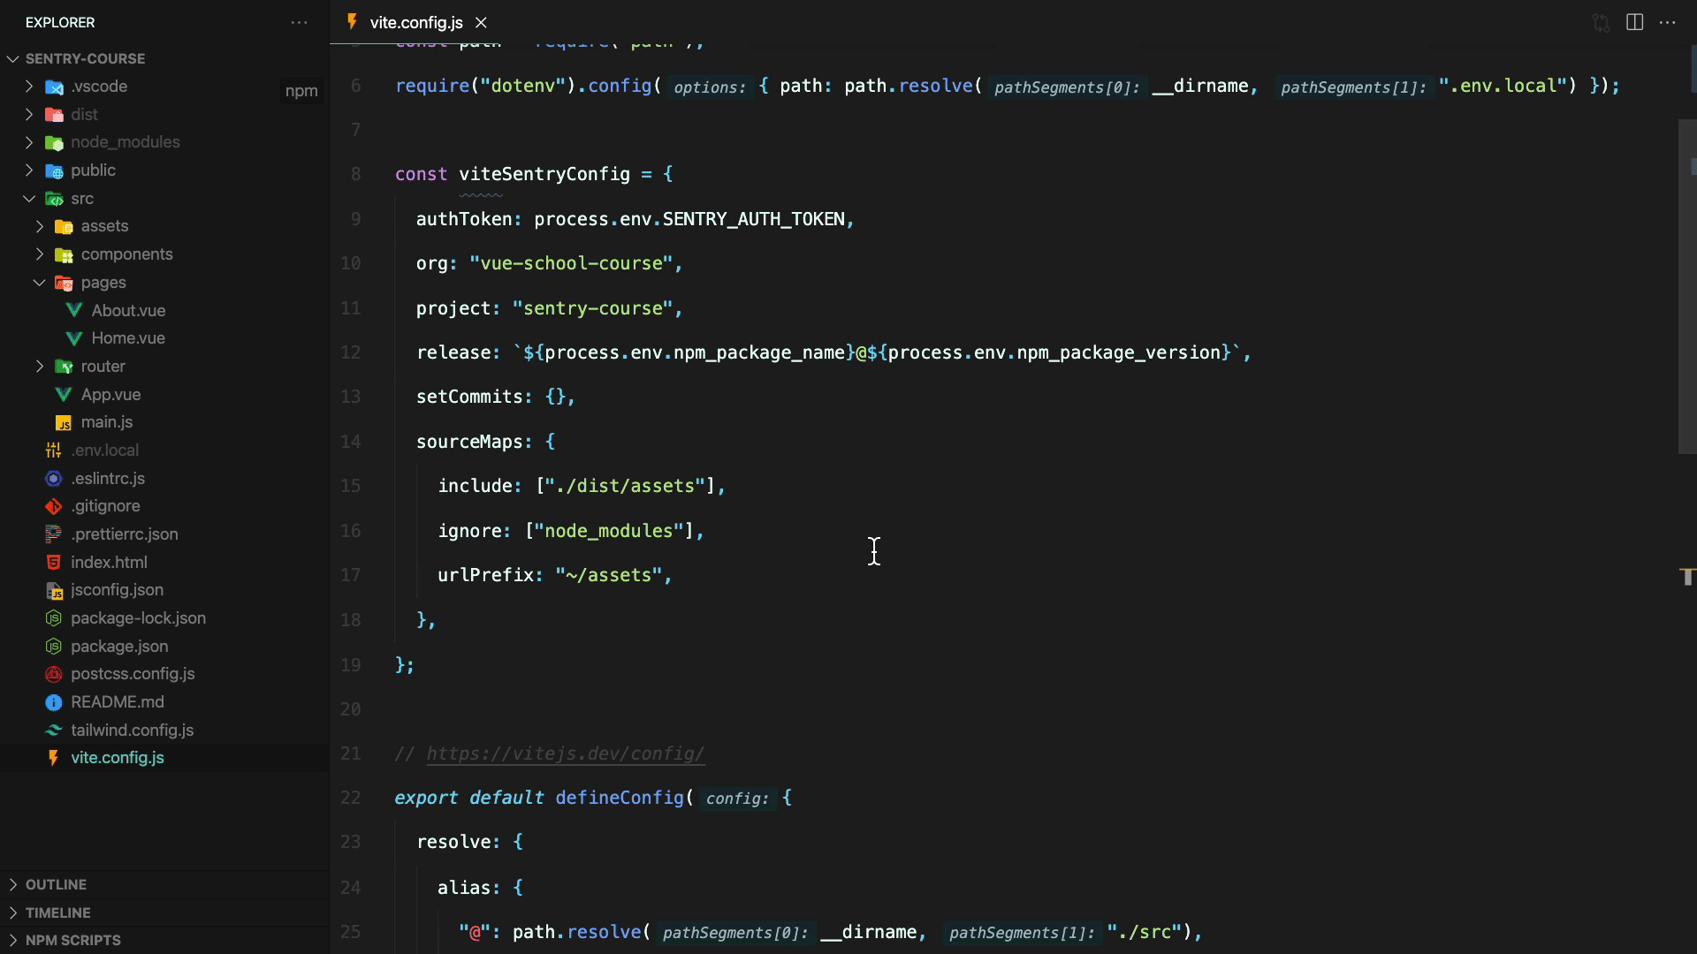Click line number 12 in the gutter
Screen dimensions: 1697x954
click(x=351, y=352)
